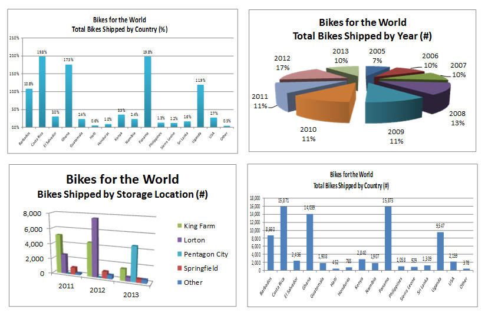Select the Panama bar in percent chart
Viewport: 488px width, 316px height.
pos(147,92)
